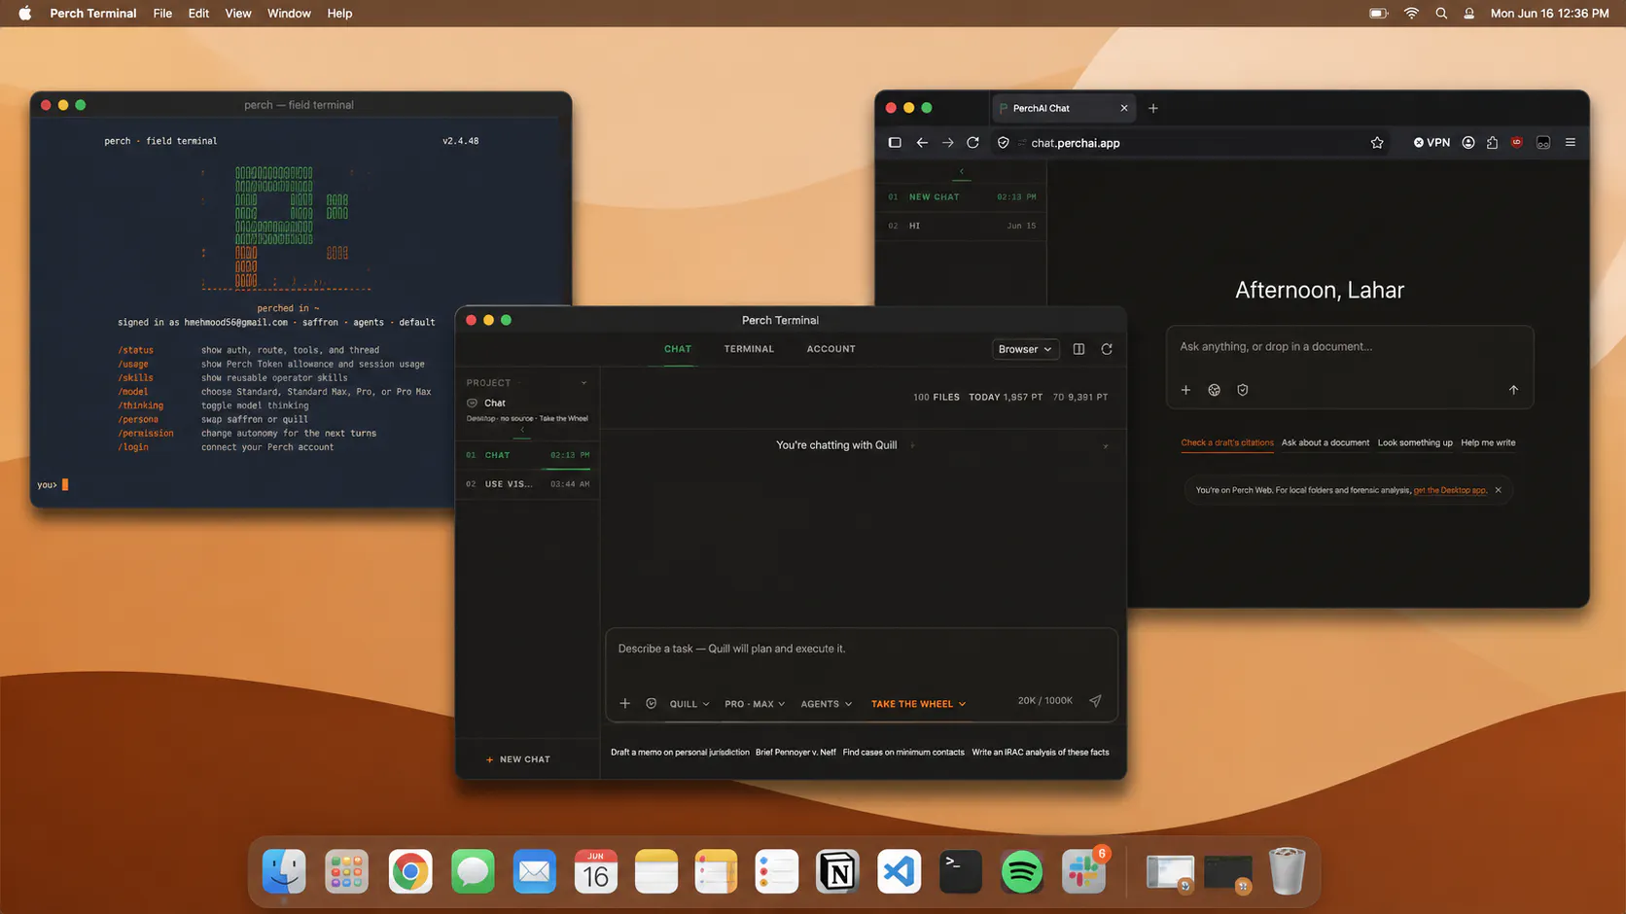Switch to the TERMINAL tab
Screen dimensions: 1626x914
[749, 349]
